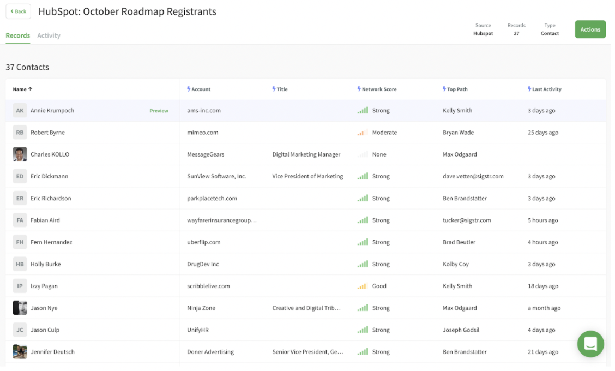Click Eric Dickmann's Strong signal bars icon

[363, 176]
